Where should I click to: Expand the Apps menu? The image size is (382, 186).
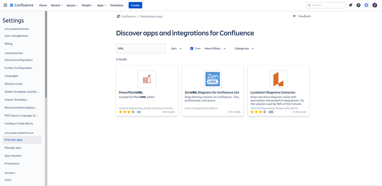pos(101,5)
